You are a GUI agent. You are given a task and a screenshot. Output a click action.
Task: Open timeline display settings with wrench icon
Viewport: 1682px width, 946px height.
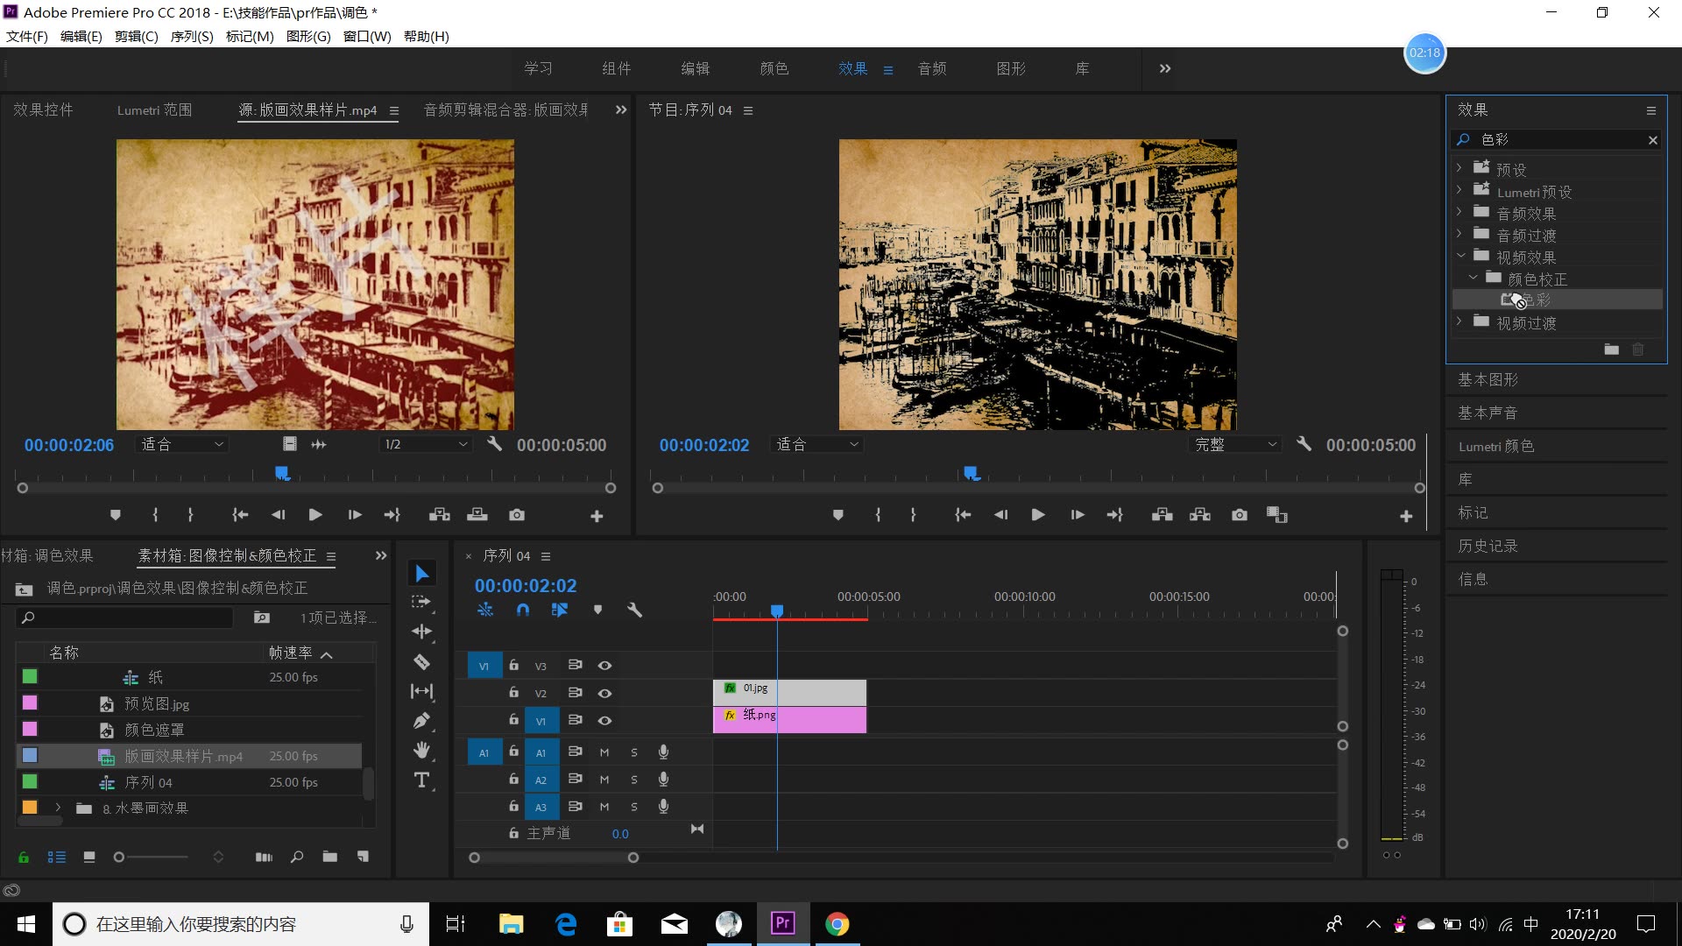[636, 610]
